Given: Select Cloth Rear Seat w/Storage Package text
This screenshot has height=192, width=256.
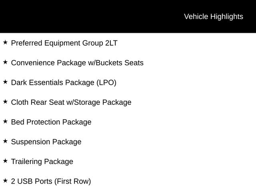Looking at the screenshot, I should (71, 102).
